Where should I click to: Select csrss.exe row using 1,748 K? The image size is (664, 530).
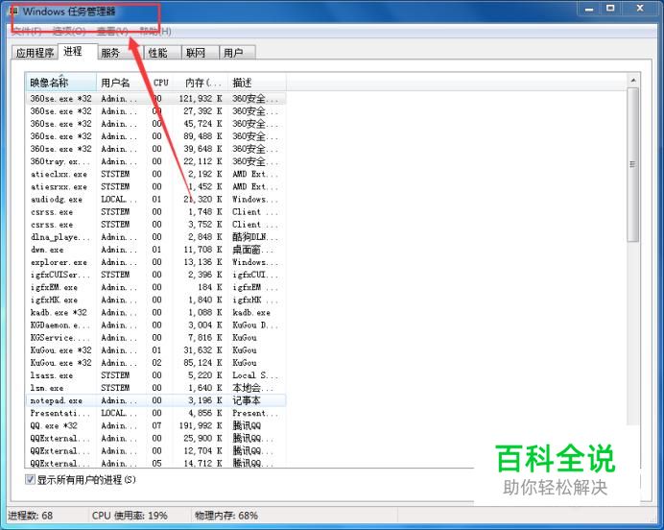click(x=155, y=211)
